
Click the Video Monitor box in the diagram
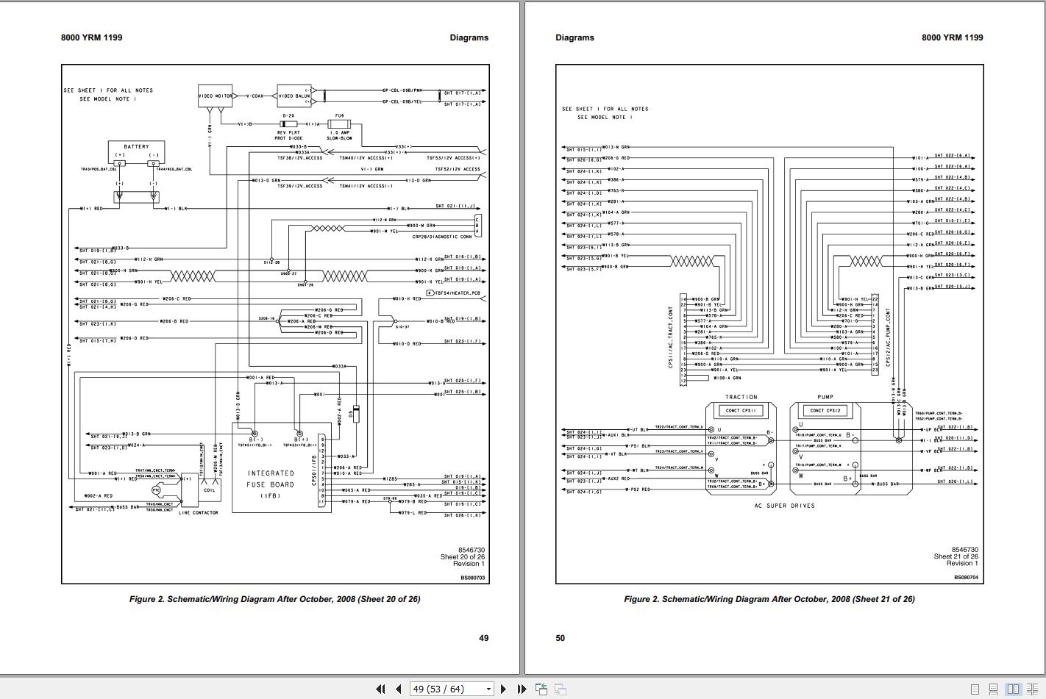[216, 96]
